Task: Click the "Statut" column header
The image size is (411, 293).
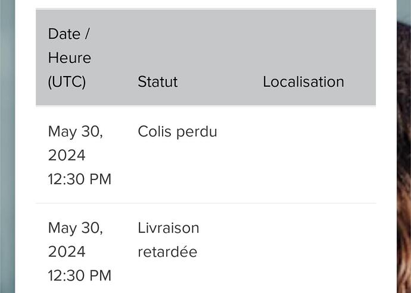Action: pos(157,82)
